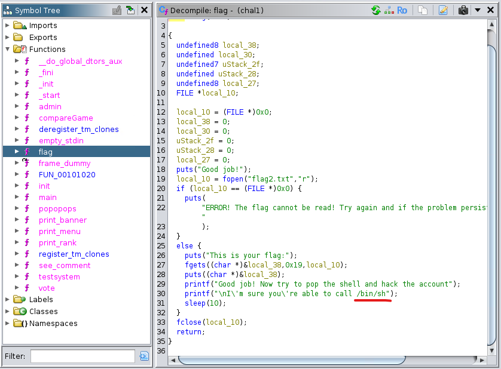Click the "FILE *local_10;" declaration line
This screenshot has height=369, width=501.
pyautogui.click(x=207, y=93)
